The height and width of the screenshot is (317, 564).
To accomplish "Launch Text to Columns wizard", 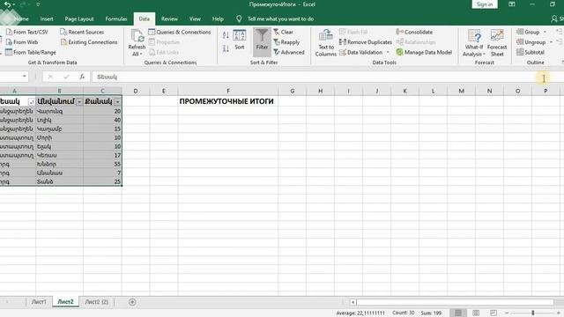I will [x=326, y=43].
